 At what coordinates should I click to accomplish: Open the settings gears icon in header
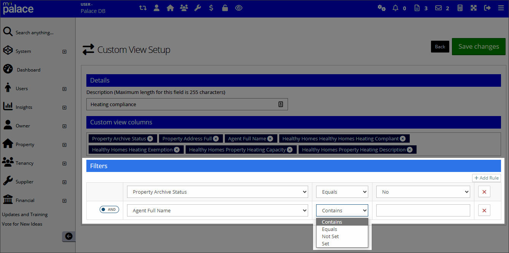coord(382,8)
